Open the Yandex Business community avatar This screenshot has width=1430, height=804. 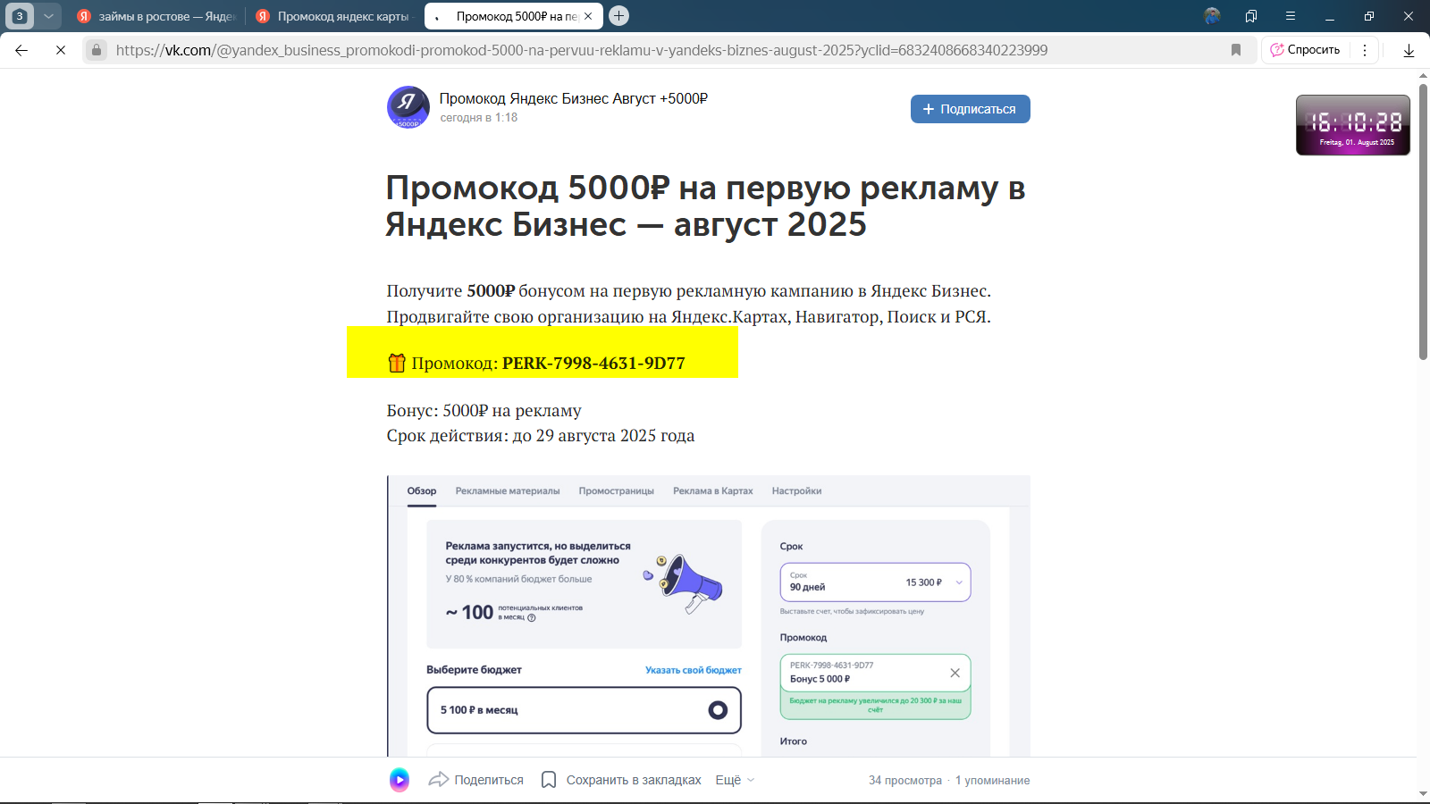point(408,107)
